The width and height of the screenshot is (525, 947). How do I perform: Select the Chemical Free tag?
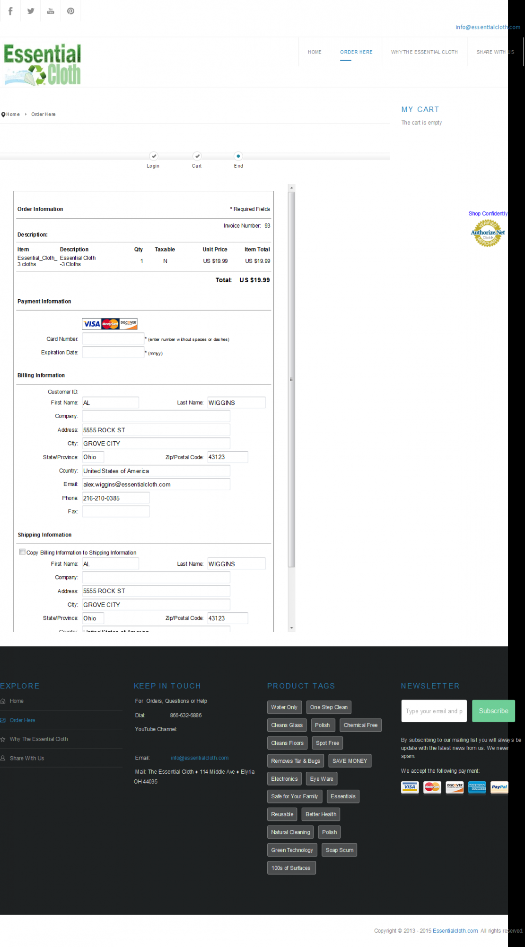point(360,725)
